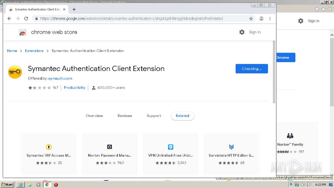Open the settings gear in Internet Explorer page
This screenshot has height=188, width=334.
click(x=301, y=21)
